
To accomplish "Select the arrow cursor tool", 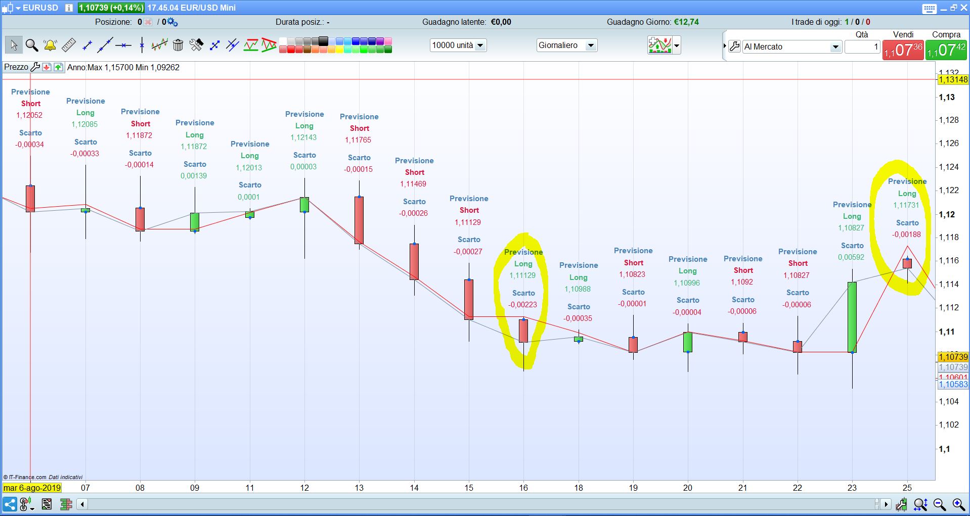I will click(x=14, y=45).
